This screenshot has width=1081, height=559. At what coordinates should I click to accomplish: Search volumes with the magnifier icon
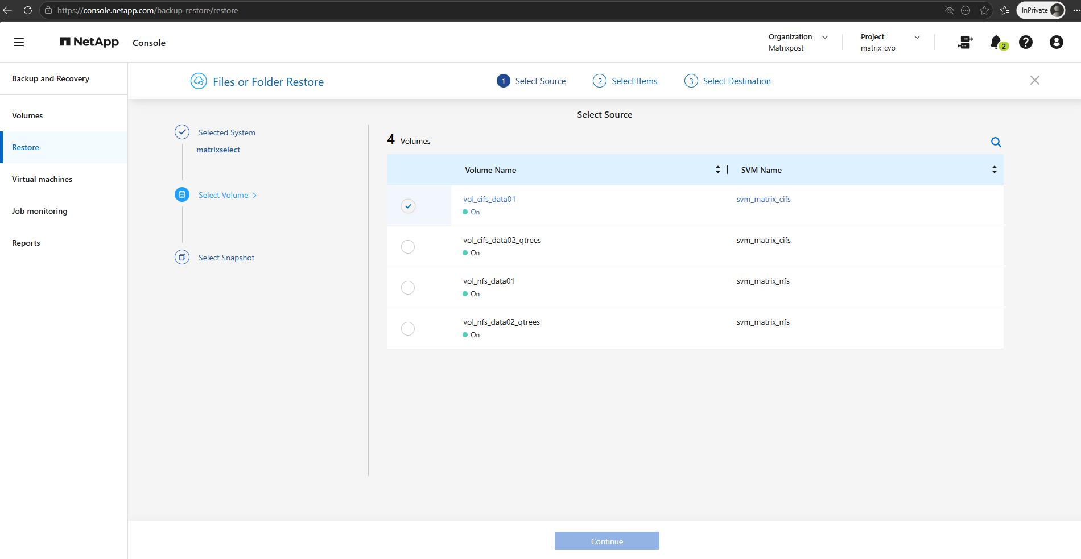coord(996,142)
